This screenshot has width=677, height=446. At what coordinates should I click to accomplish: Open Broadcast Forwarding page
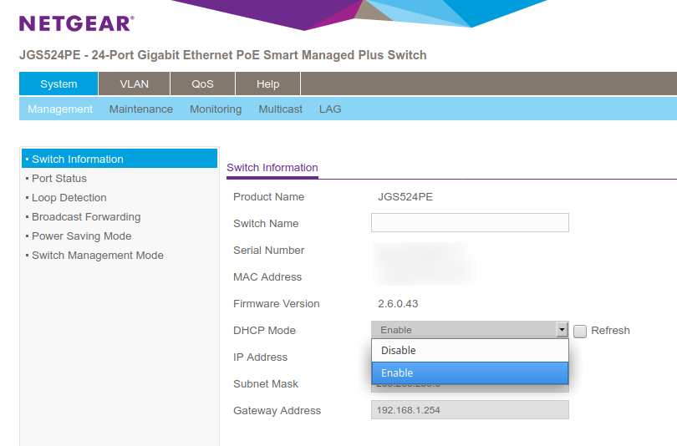tap(86, 216)
